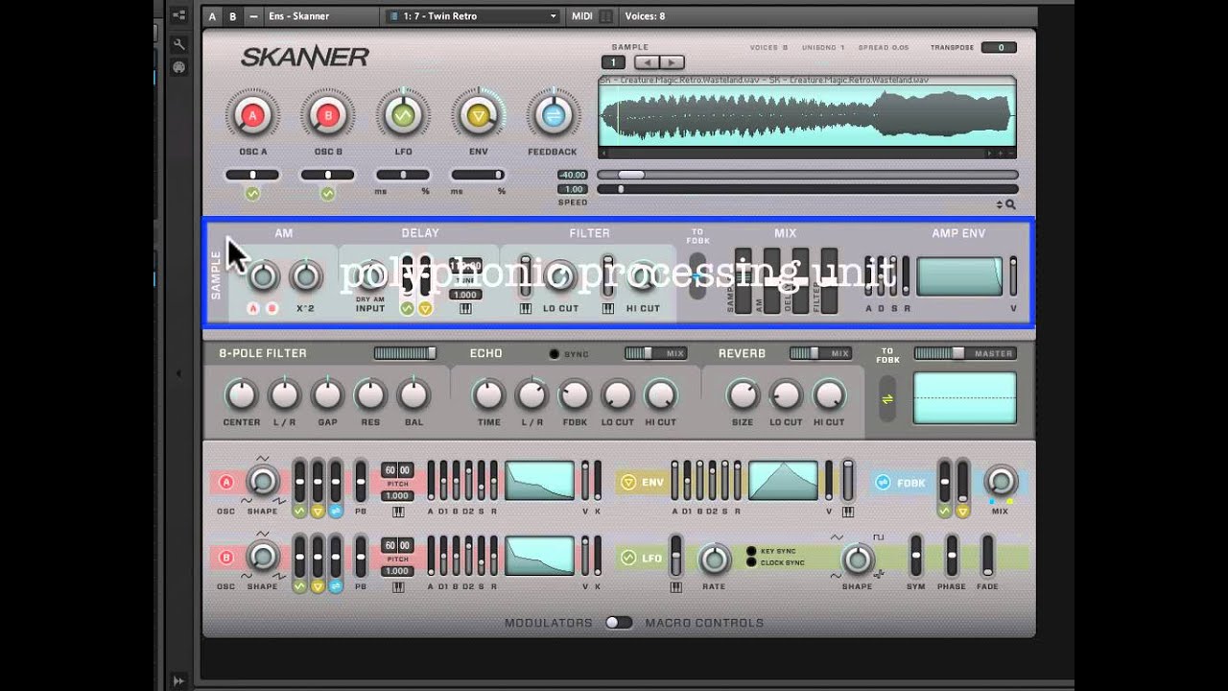Switch to snapshot A tab
The width and height of the screenshot is (1228, 691).
[213, 16]
